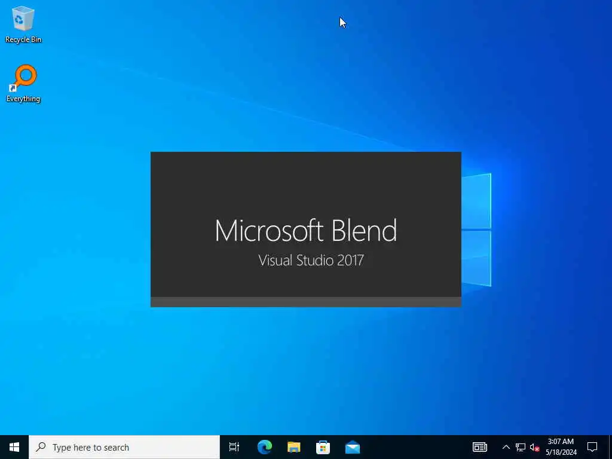Click the Show desktop strip at the taskbar end
Viewport: 612px width, 459px height.
[x=610, y=447]
